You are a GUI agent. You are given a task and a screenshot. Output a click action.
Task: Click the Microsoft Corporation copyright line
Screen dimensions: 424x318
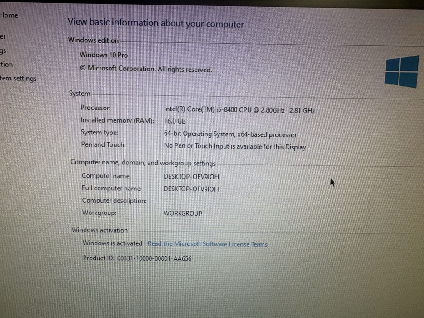point(146,69)
